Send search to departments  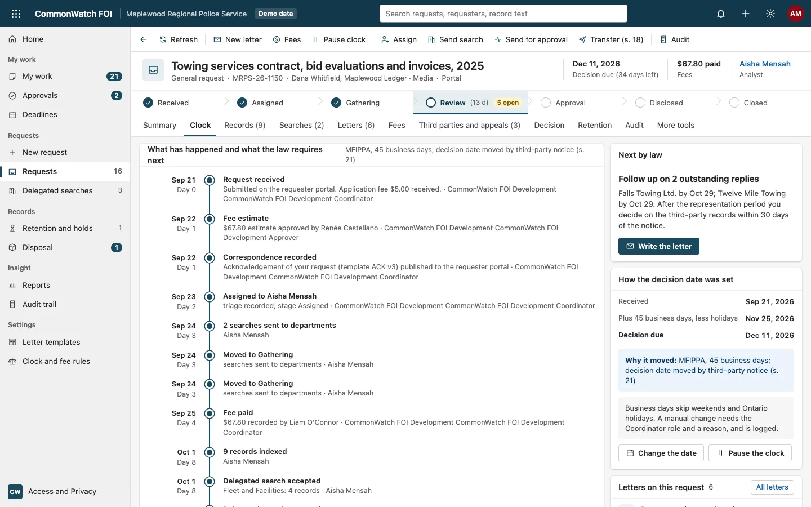(x=455, y=39)
